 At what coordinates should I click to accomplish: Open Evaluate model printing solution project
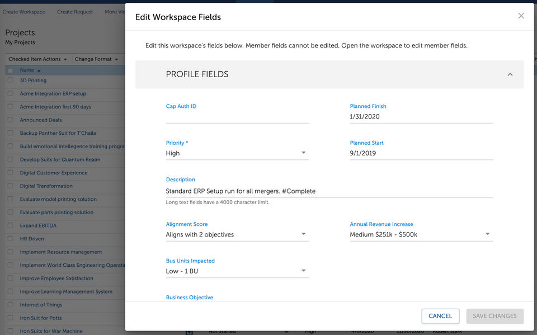tap(58, 199)
